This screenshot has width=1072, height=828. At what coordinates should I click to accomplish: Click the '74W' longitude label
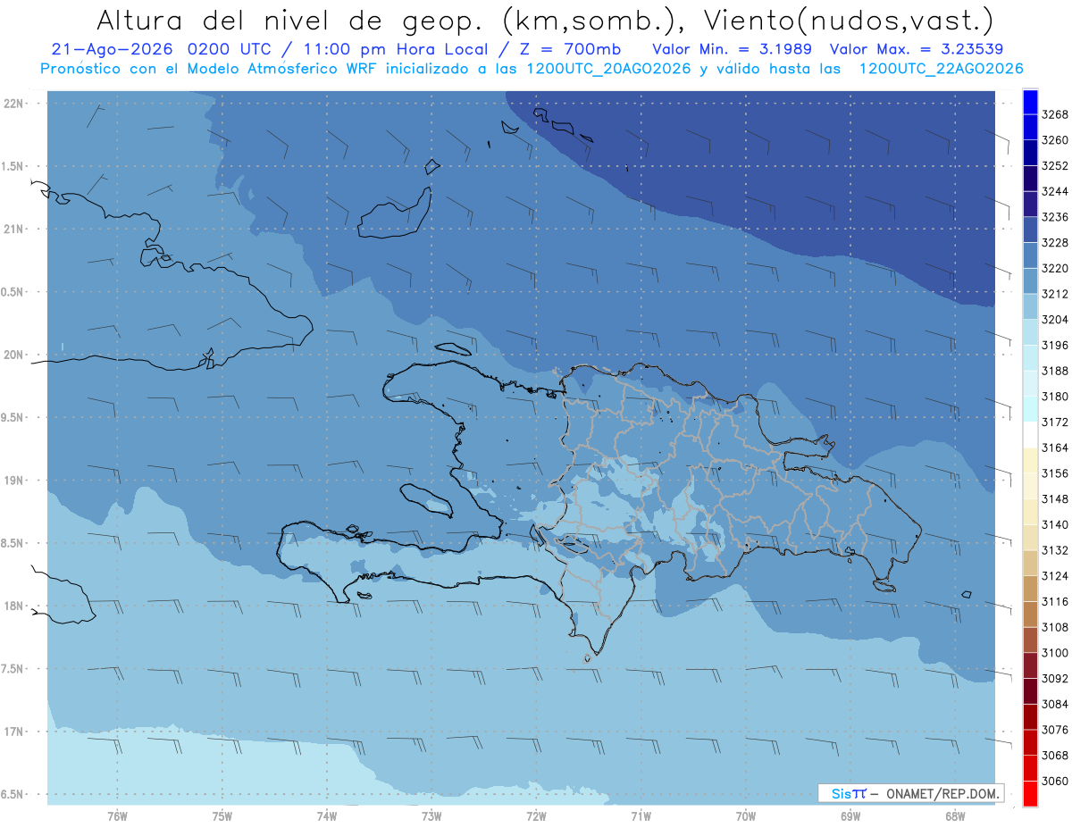327,815
